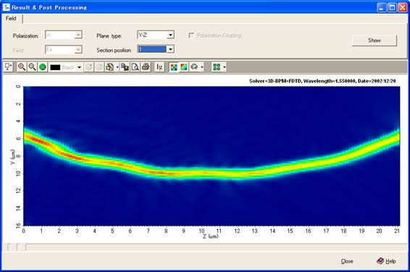The width and height of the screenshot is (410, 272).
Task: Open the layout grid dropdown arrow
Action: pyautogui.click(x=225, y=67)
